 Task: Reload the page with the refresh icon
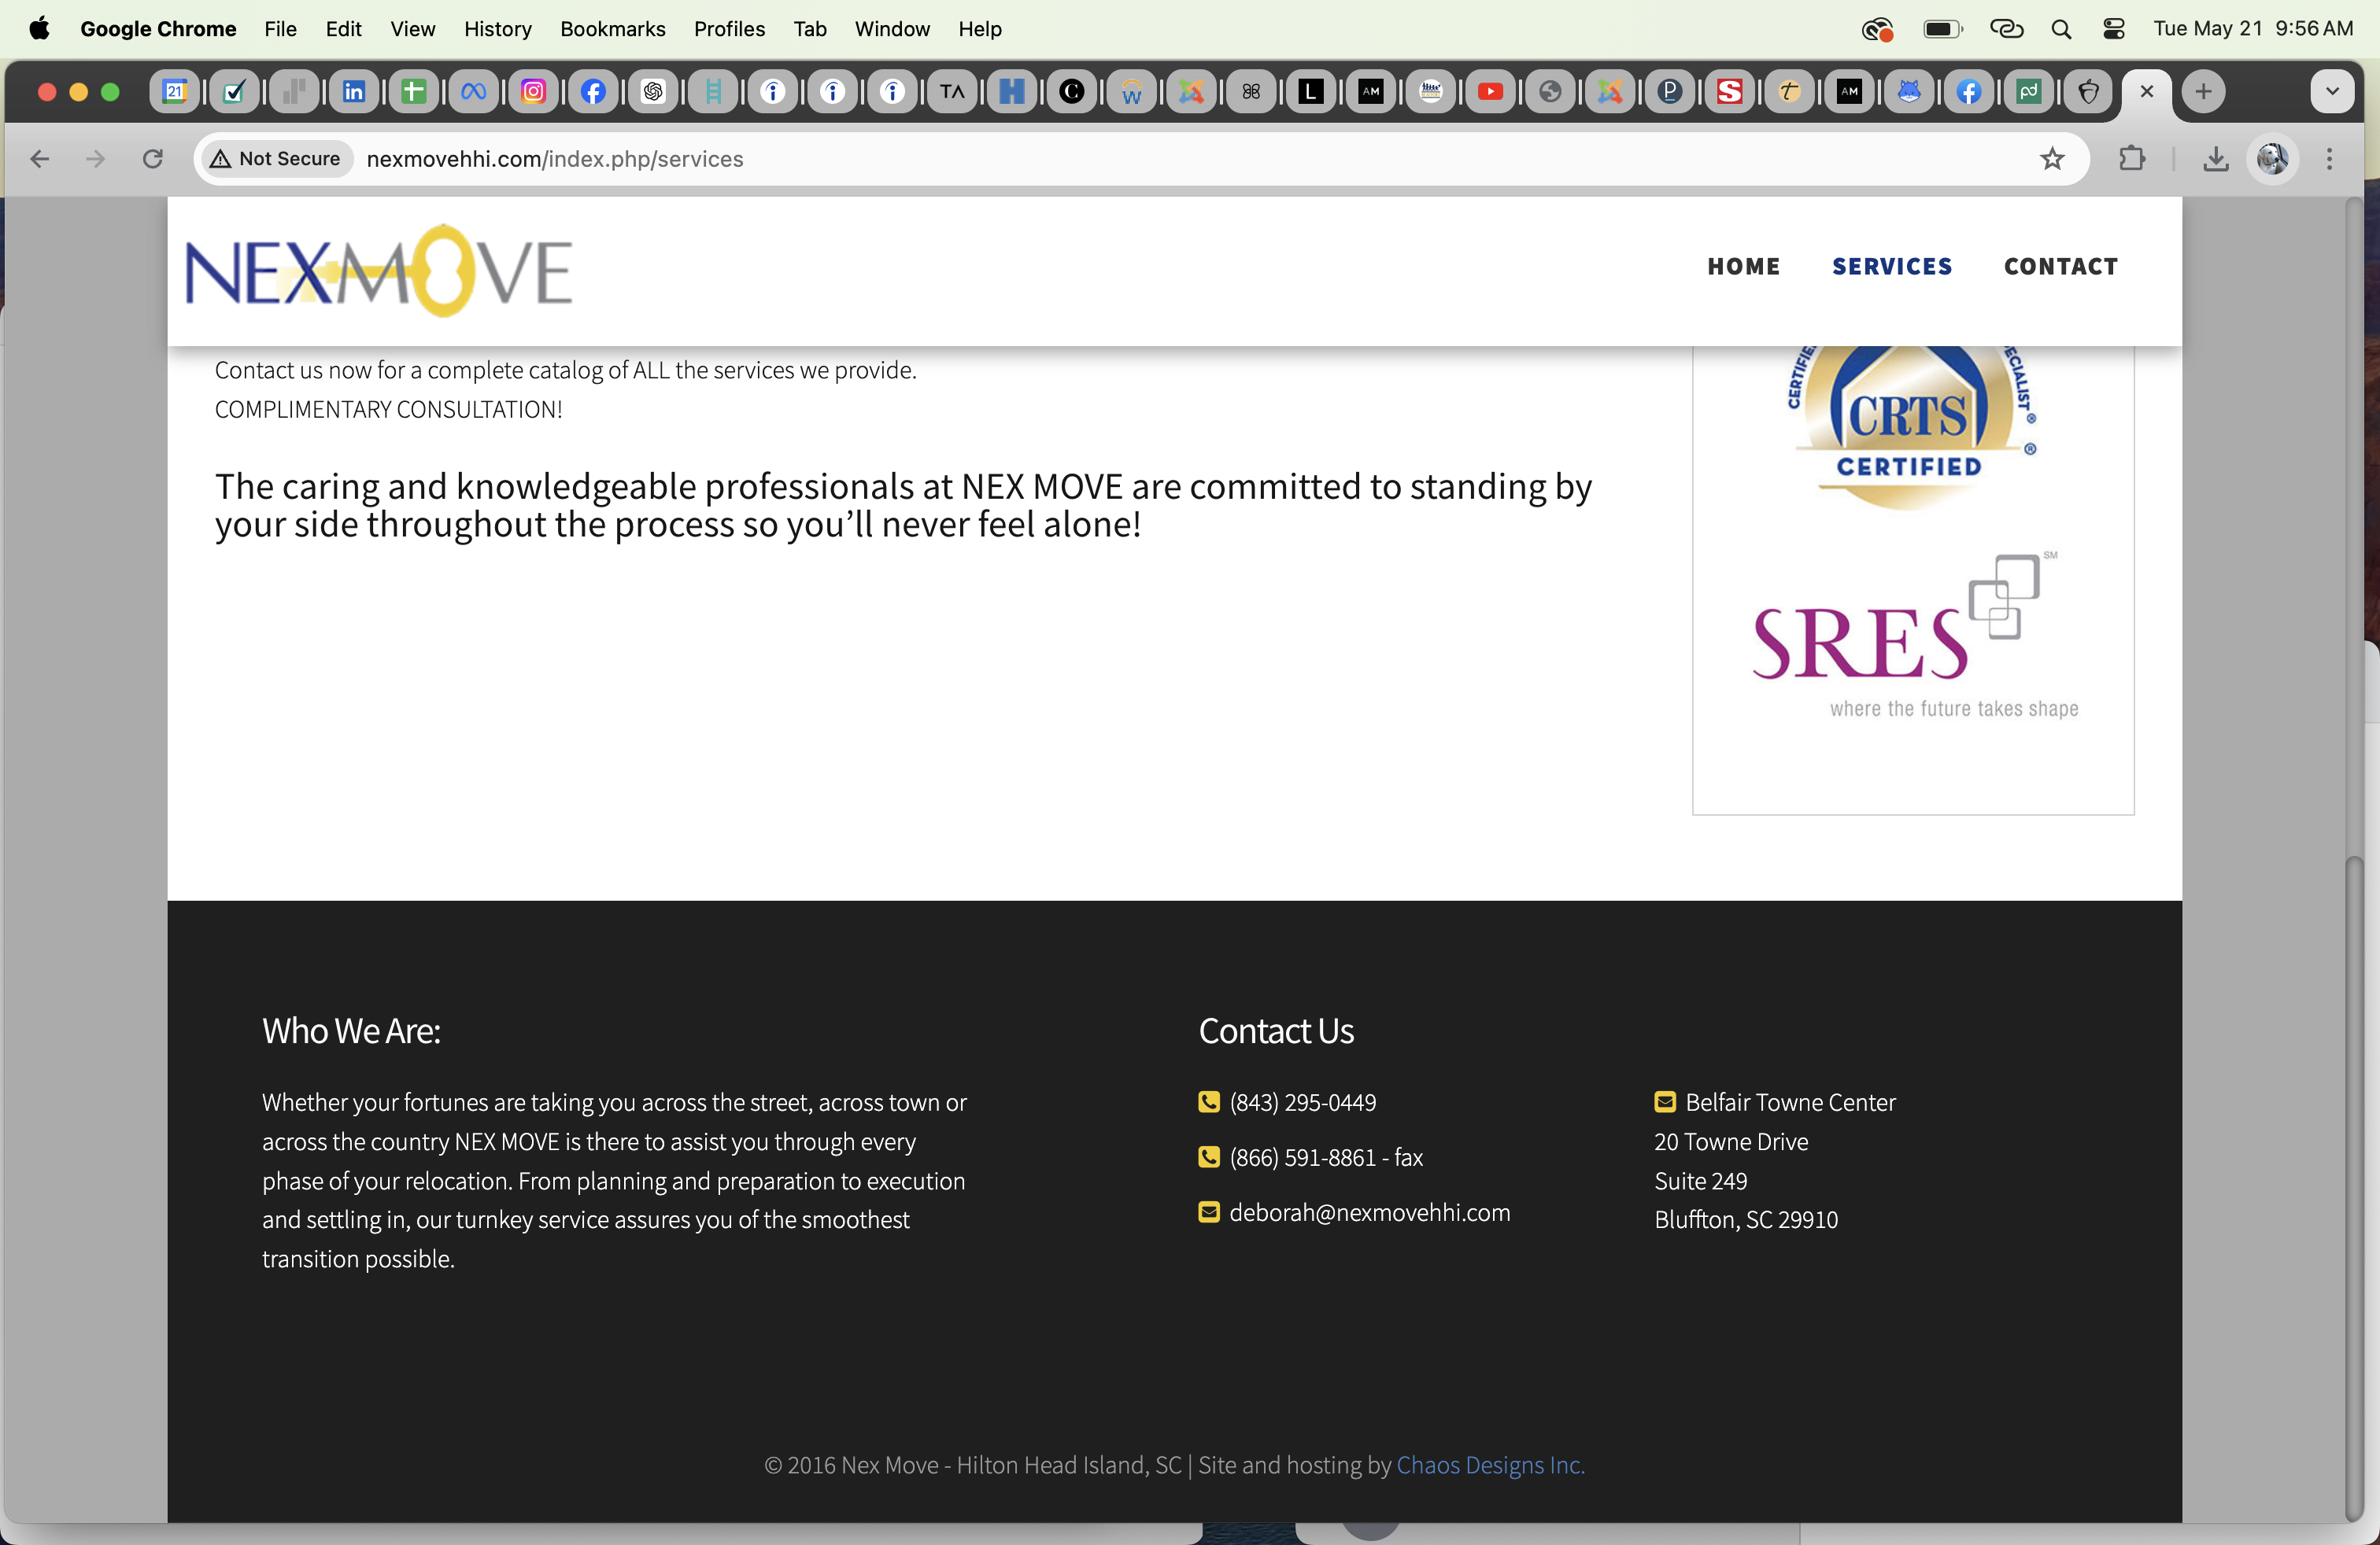point(152,159)
